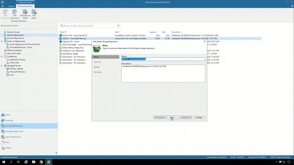The height and width of the screenshot is (165, 294).
Task: Click the Virtual Labs flask icon
Action: (x=8, y=63)
